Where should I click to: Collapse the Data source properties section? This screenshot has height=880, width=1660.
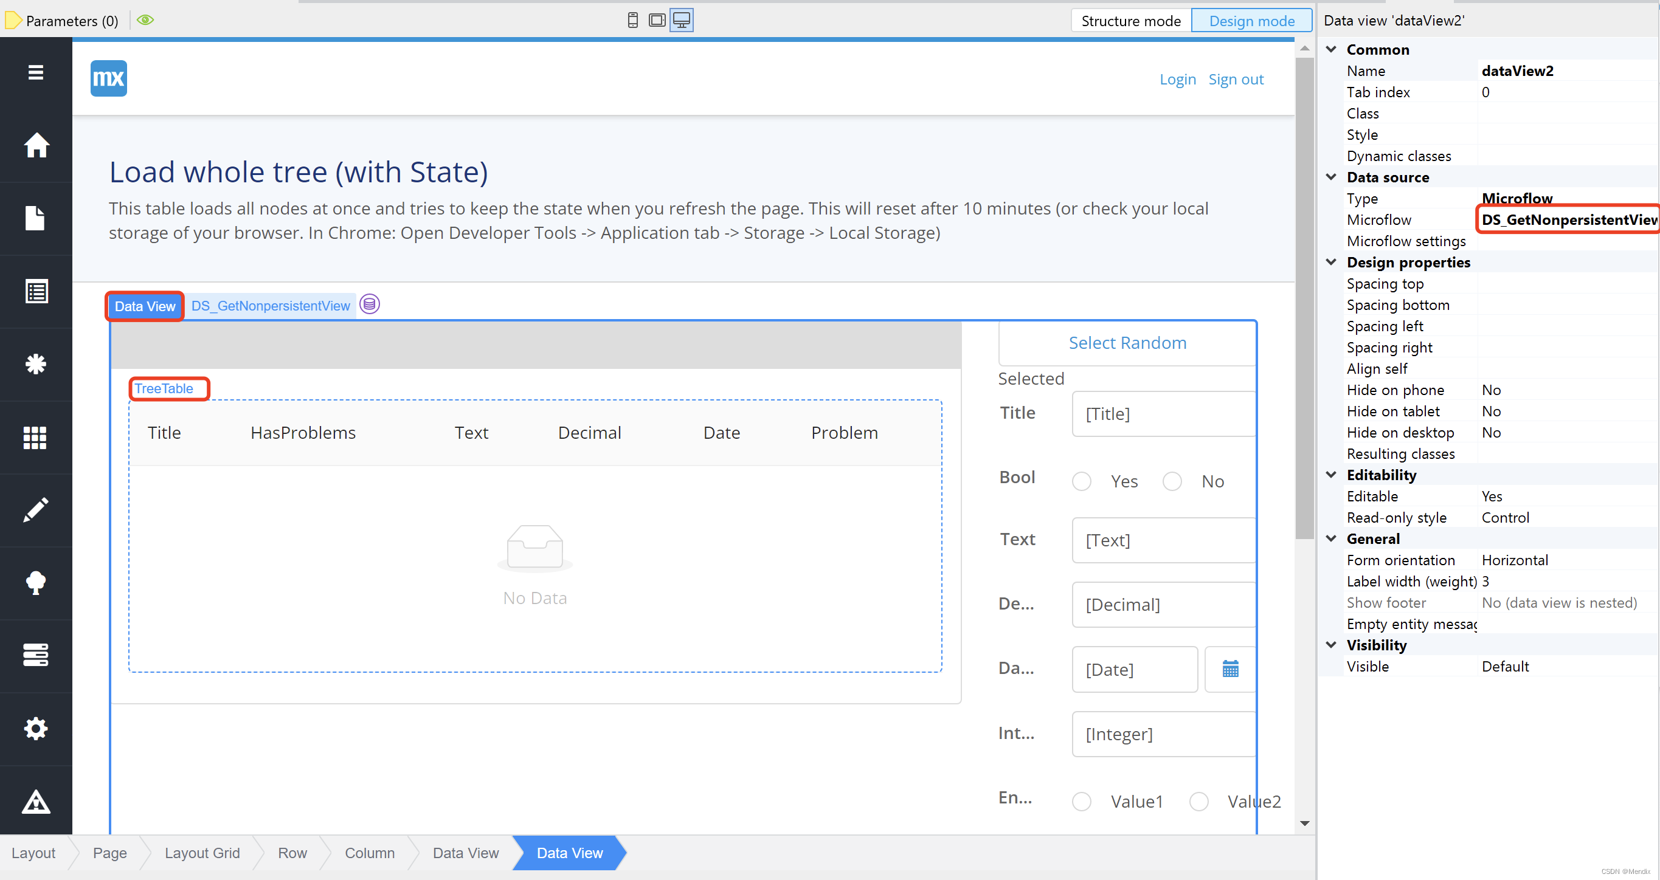pyautogui.click(x=1332, y=176)
